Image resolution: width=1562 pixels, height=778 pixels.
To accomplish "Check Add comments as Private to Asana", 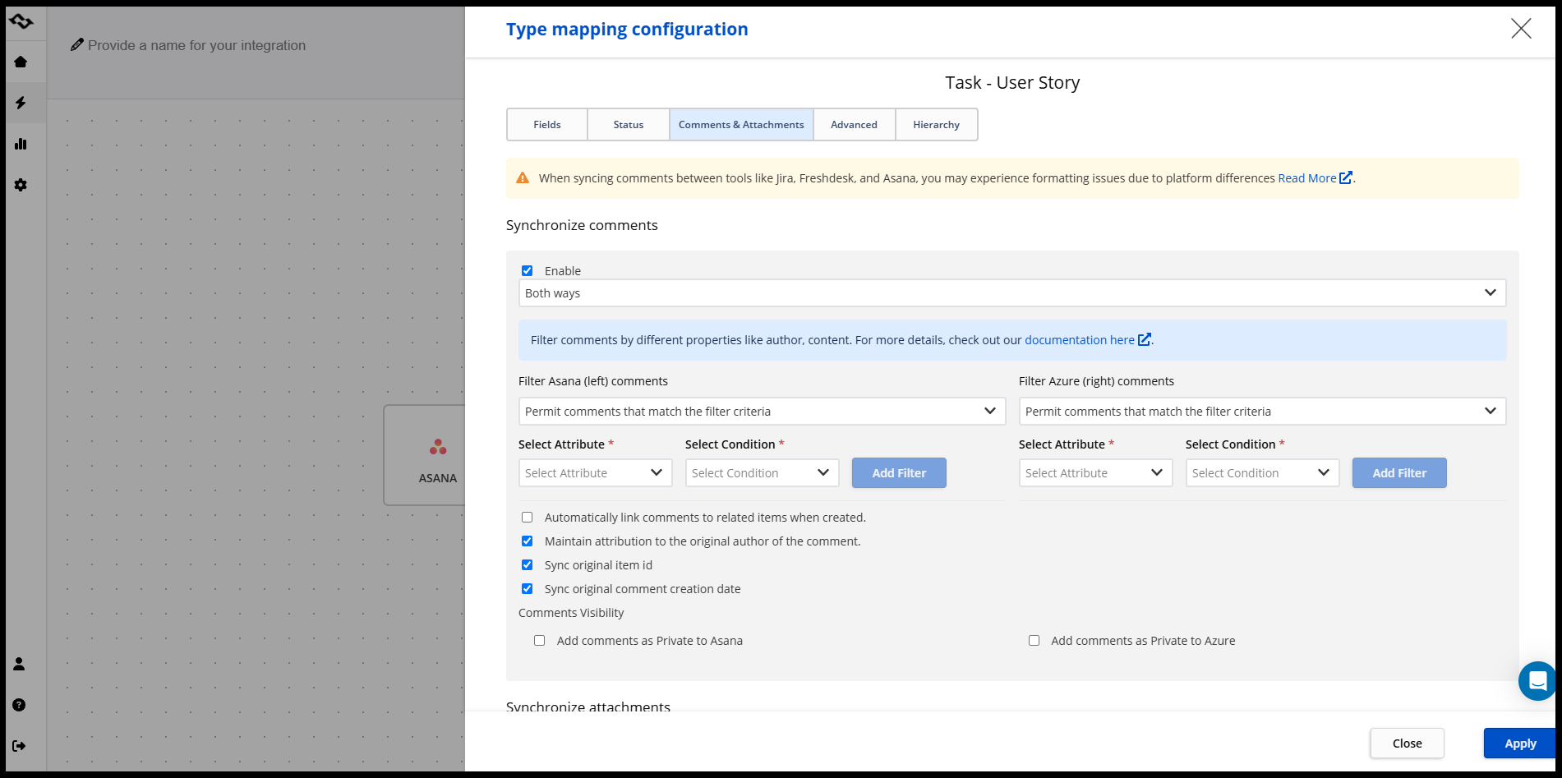I will click(540, 640).
